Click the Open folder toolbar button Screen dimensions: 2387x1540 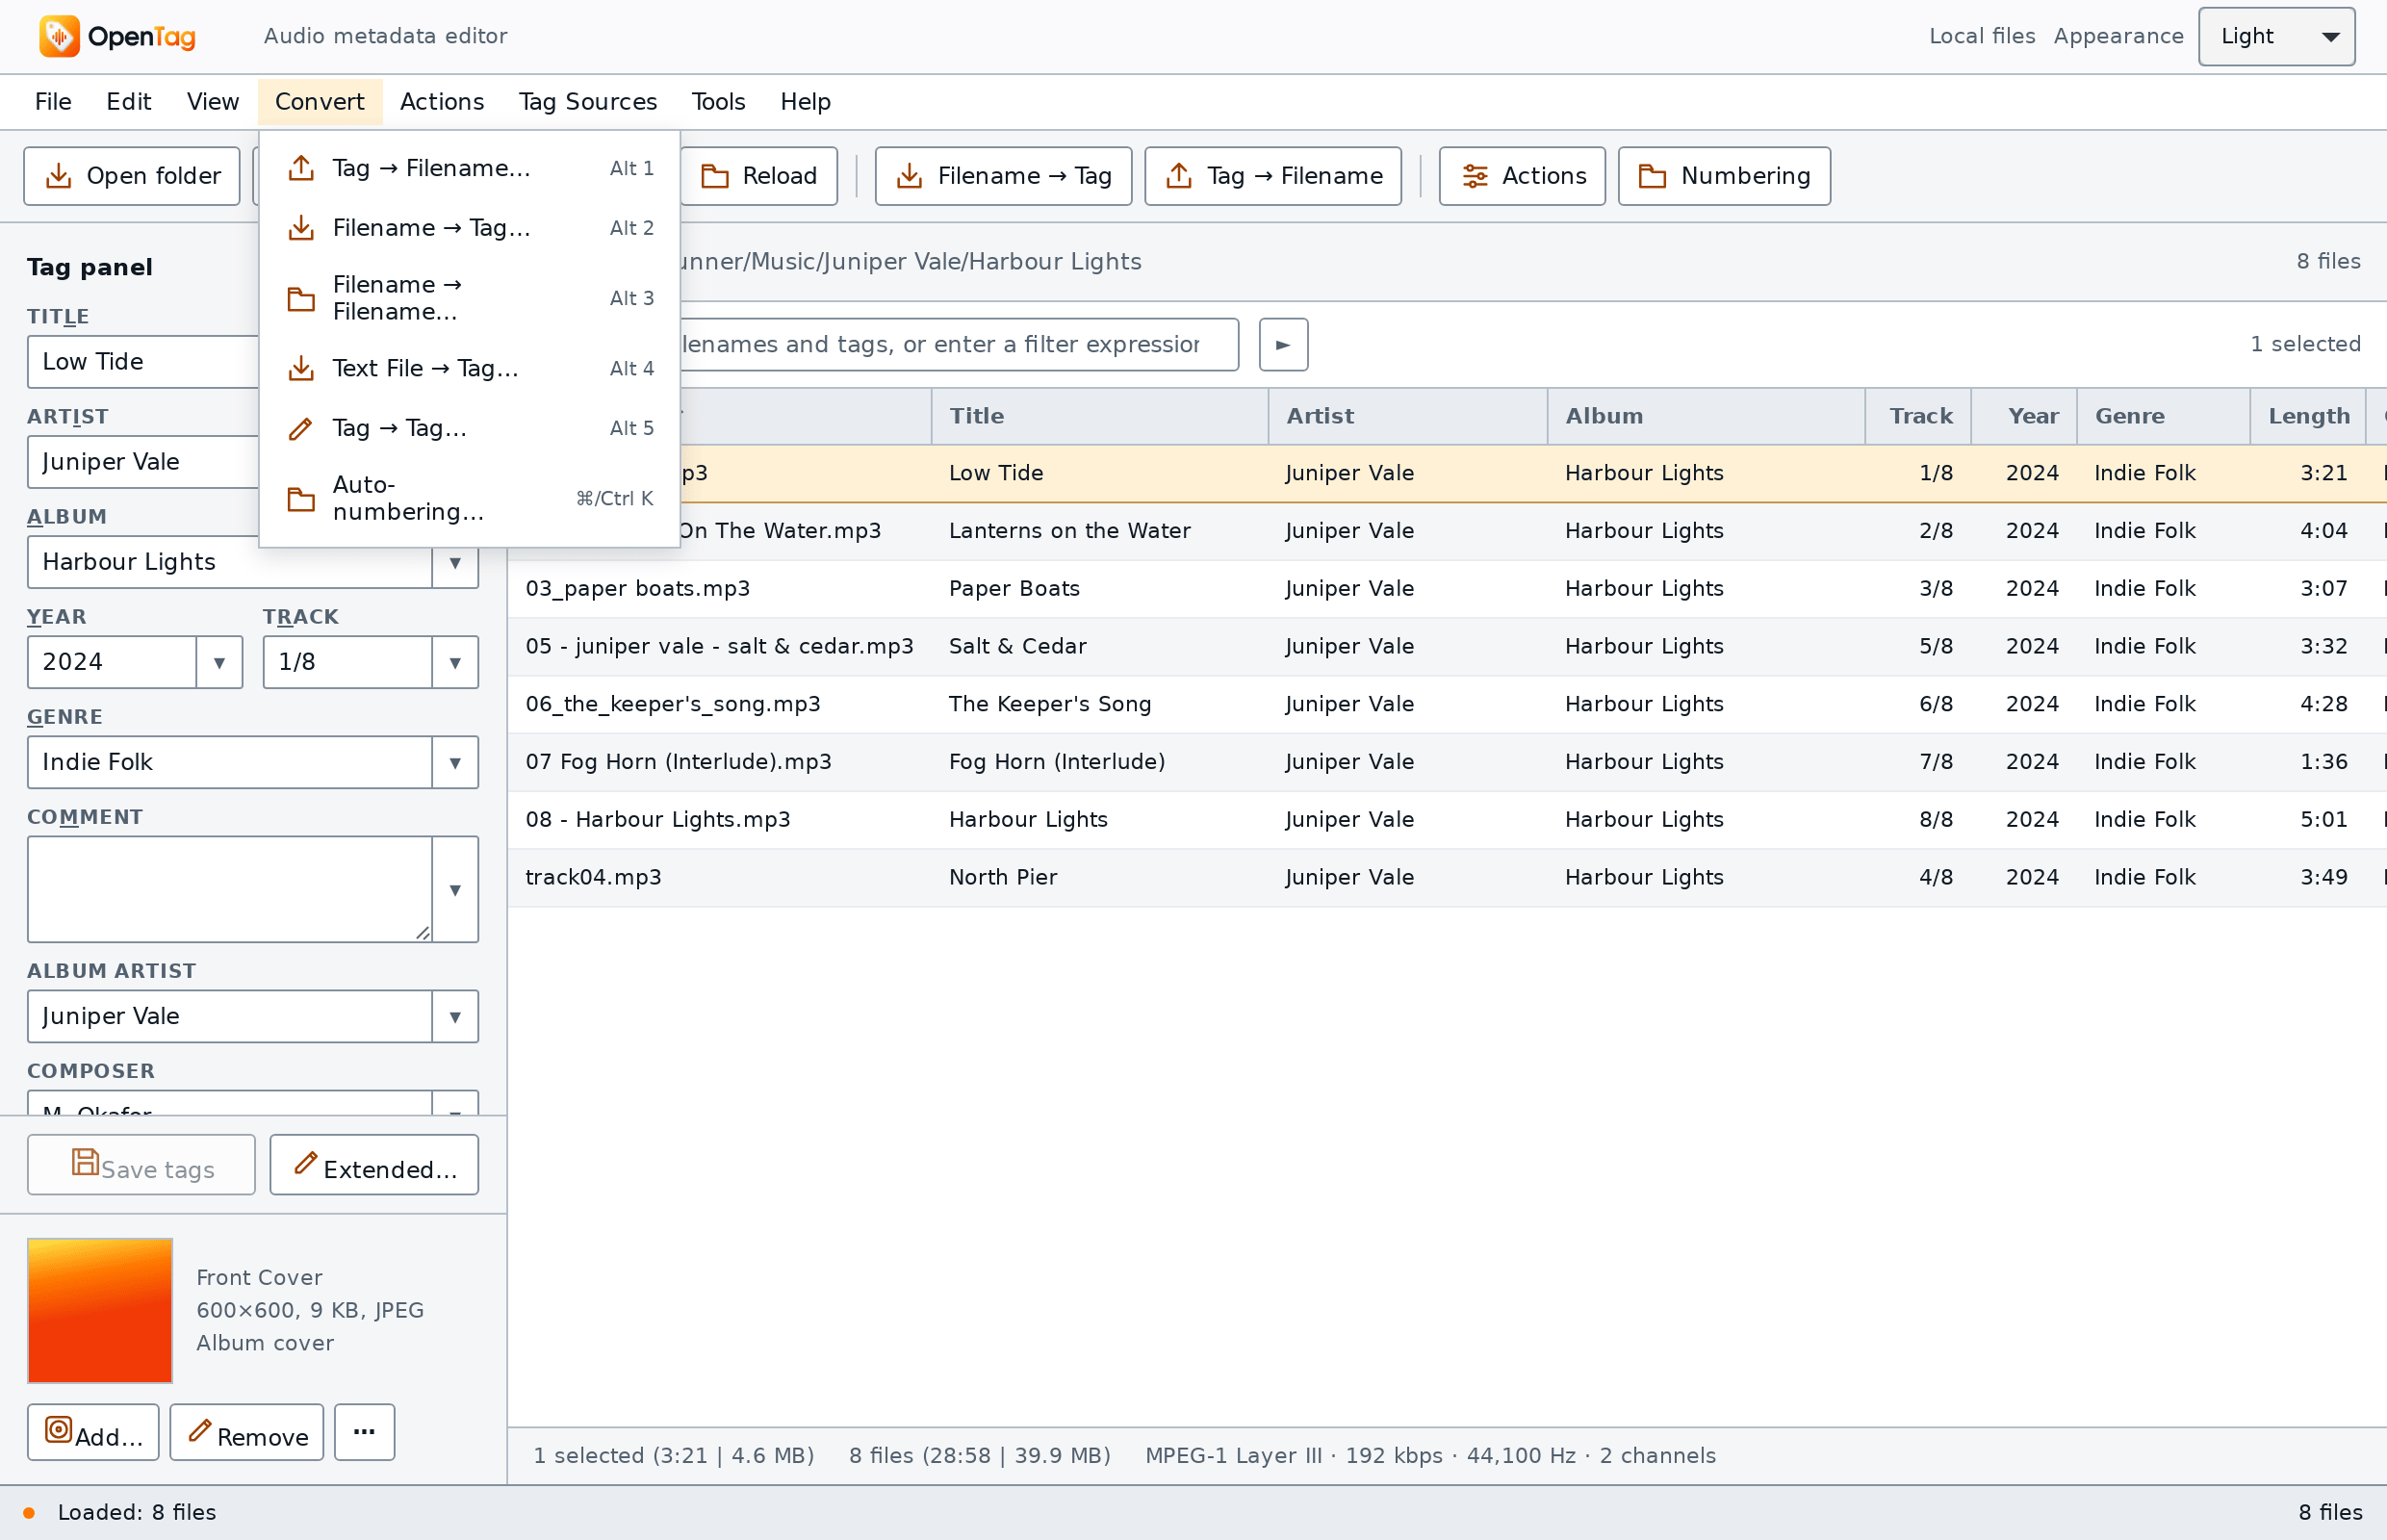pyautogui.click(x=132, y=176)
